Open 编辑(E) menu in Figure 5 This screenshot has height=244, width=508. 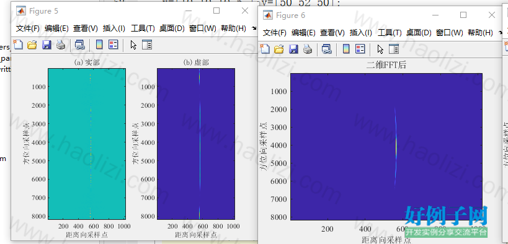tap(56, 28)
